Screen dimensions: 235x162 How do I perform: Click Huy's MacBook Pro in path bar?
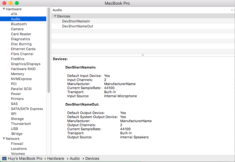25,159
